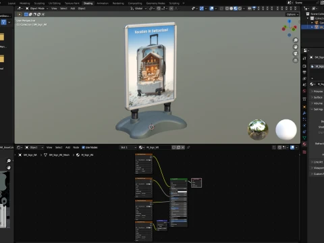Collapse the Settings panel in material properties
Image resolution: width=324 pixels, height=243 pixels.
pos(317,109)
